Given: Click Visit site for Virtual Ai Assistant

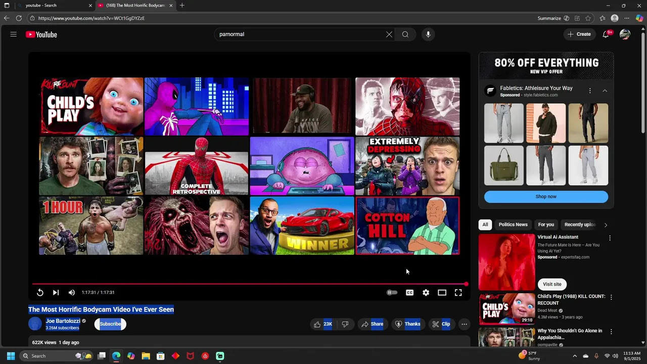Looking at the screenshot, I should point(552,284).
